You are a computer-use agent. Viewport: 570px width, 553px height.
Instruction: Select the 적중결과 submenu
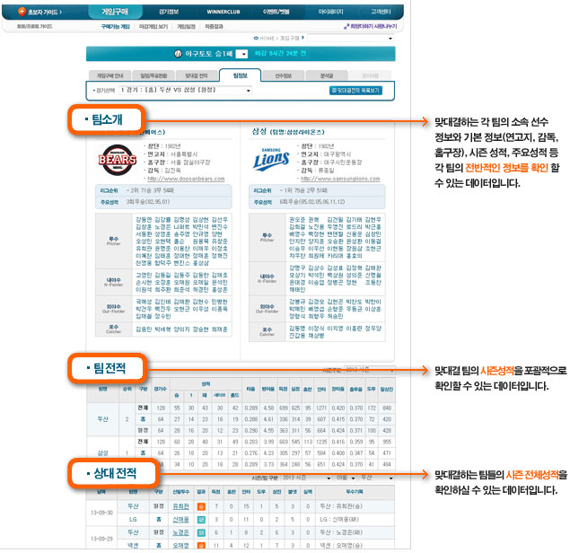point(214,27)
